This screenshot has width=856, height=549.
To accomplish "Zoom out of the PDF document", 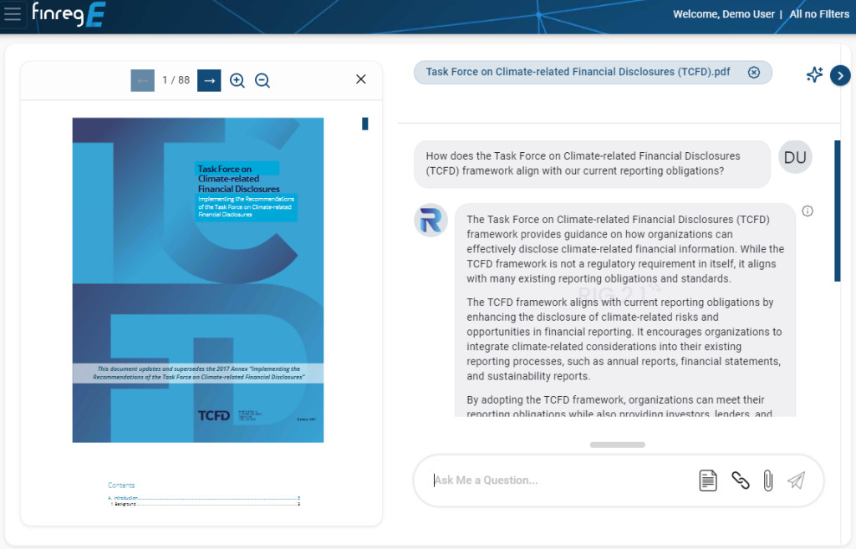I will [x=262, y=81].
